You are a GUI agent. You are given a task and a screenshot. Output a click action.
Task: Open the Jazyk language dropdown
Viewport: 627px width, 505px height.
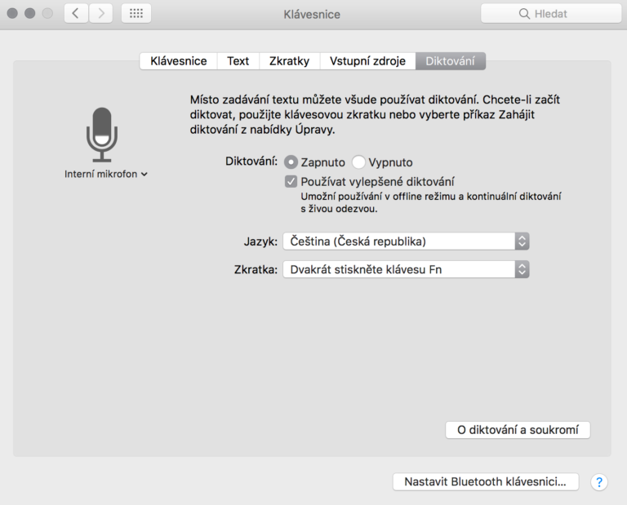[x=406, y=241]
